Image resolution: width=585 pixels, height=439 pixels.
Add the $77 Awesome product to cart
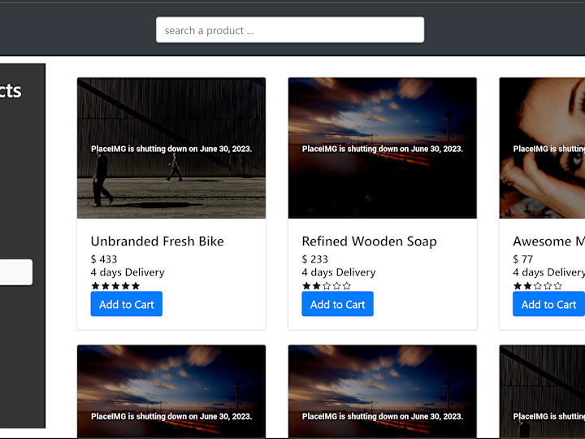tap(548, 304)
